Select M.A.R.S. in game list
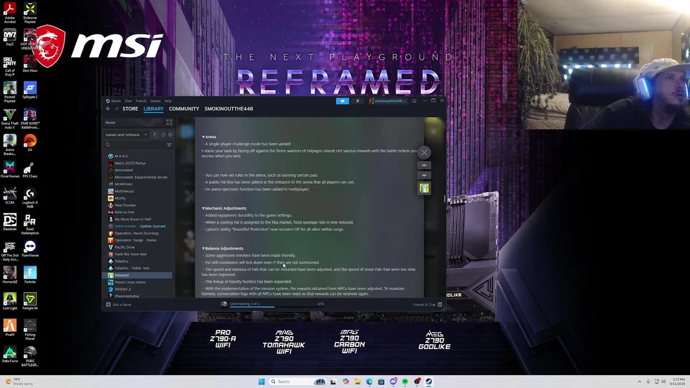The image size is (690, 388). pyautogui.click(x=121, y=156)
